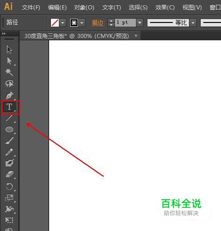The height and width of the screenshot is (231, 221).
Task: Select the Direct Selection tool
Action: point(9,61)
